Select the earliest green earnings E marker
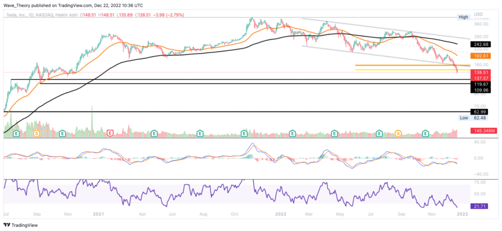Viewport: 502px width, 231px height. (16, 132)
